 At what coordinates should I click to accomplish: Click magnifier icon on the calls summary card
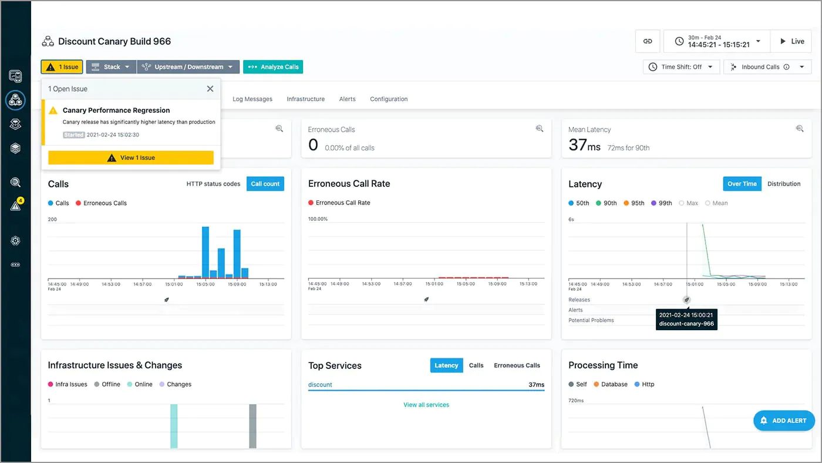coord(279,129)
